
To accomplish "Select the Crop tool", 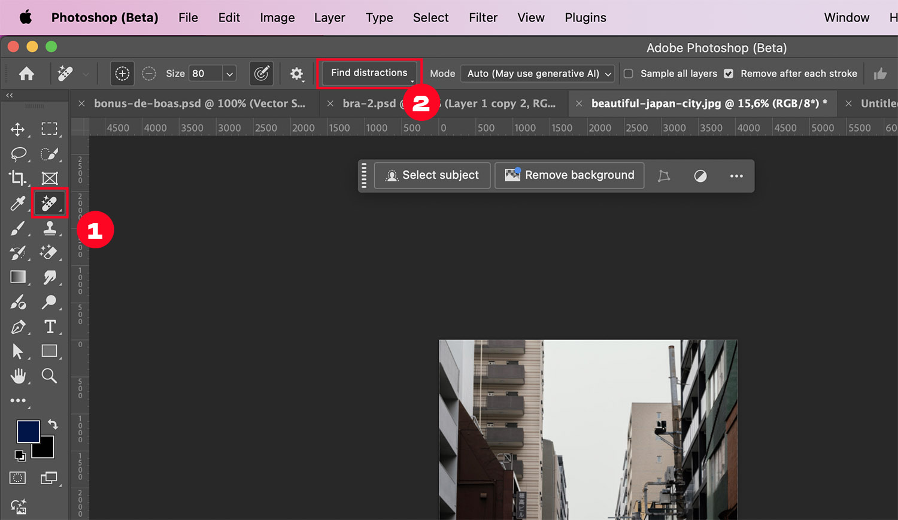I will tap(18, 178).
